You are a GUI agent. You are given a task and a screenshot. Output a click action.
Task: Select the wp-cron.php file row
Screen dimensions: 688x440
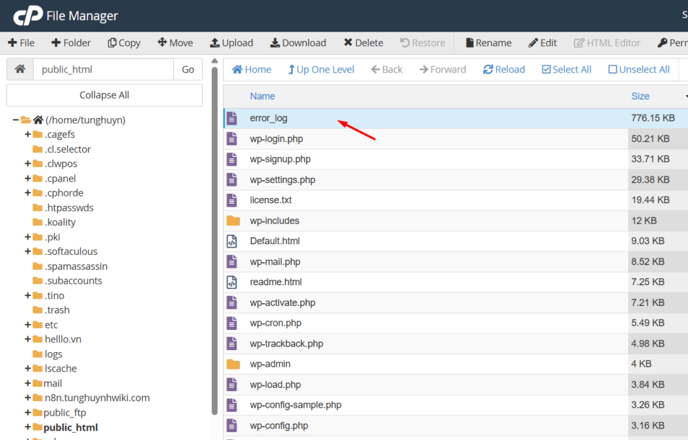click(456, 323)
